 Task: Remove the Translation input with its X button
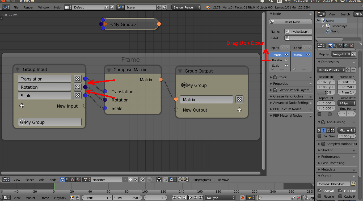tap(77, 79)
